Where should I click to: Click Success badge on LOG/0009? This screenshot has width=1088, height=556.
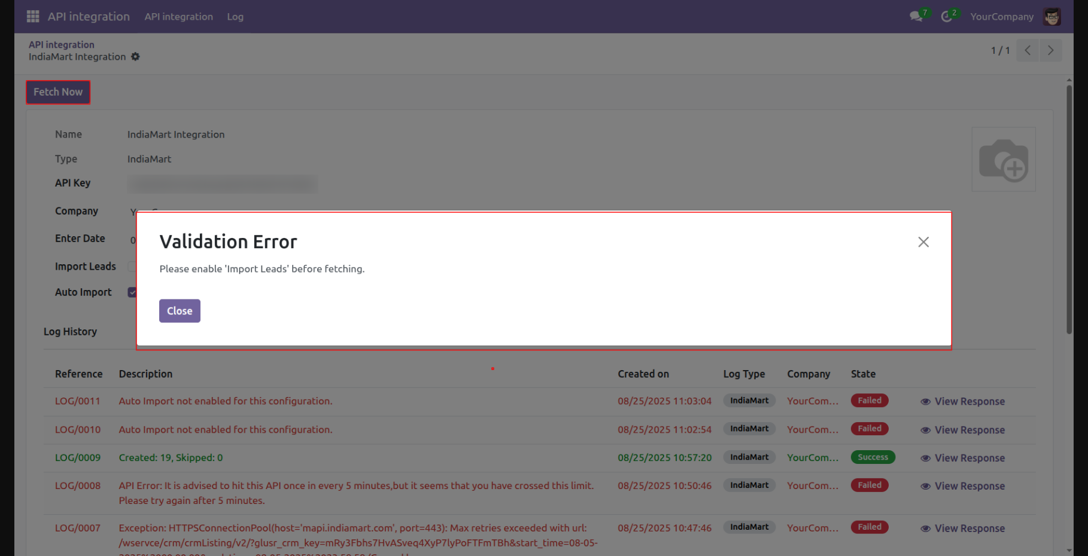pyautogui.click(x=873, y=457)
